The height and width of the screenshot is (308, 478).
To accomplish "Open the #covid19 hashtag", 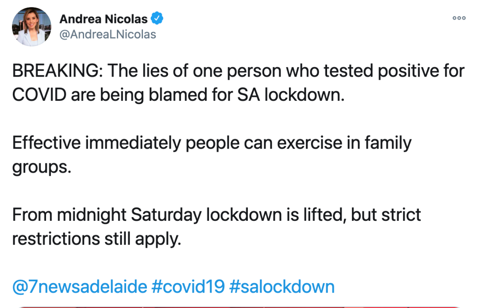I will pos(188,287).
